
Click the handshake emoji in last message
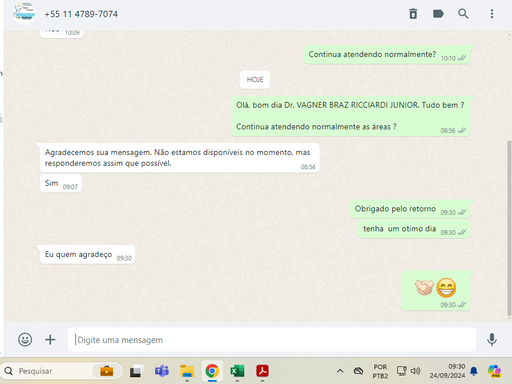click(x=424, y=288)
